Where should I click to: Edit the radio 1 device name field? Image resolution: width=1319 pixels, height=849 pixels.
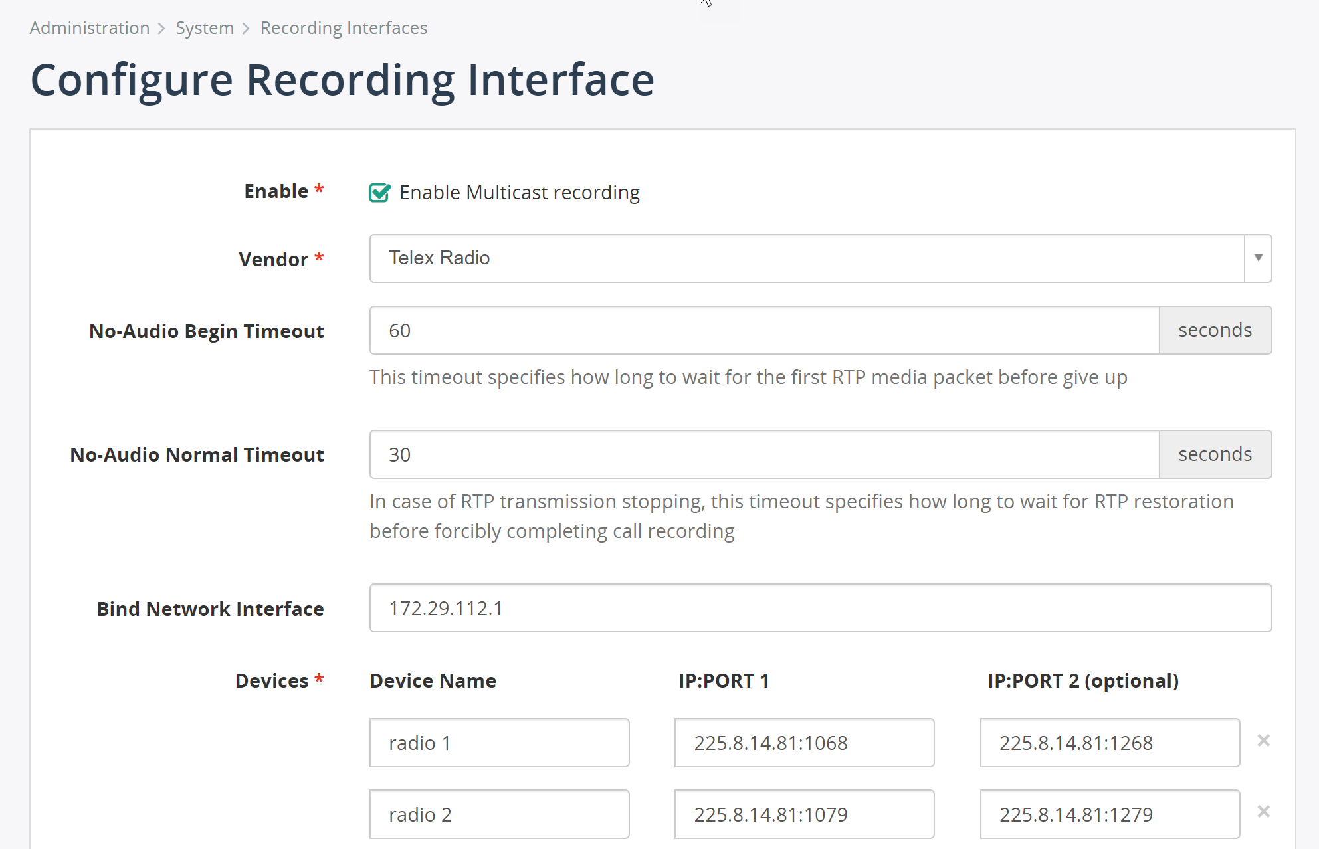[x=500, y=743]
